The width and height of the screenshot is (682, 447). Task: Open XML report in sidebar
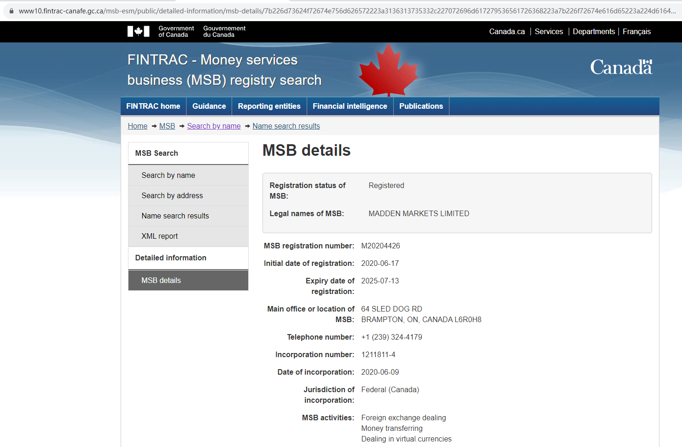188,236
